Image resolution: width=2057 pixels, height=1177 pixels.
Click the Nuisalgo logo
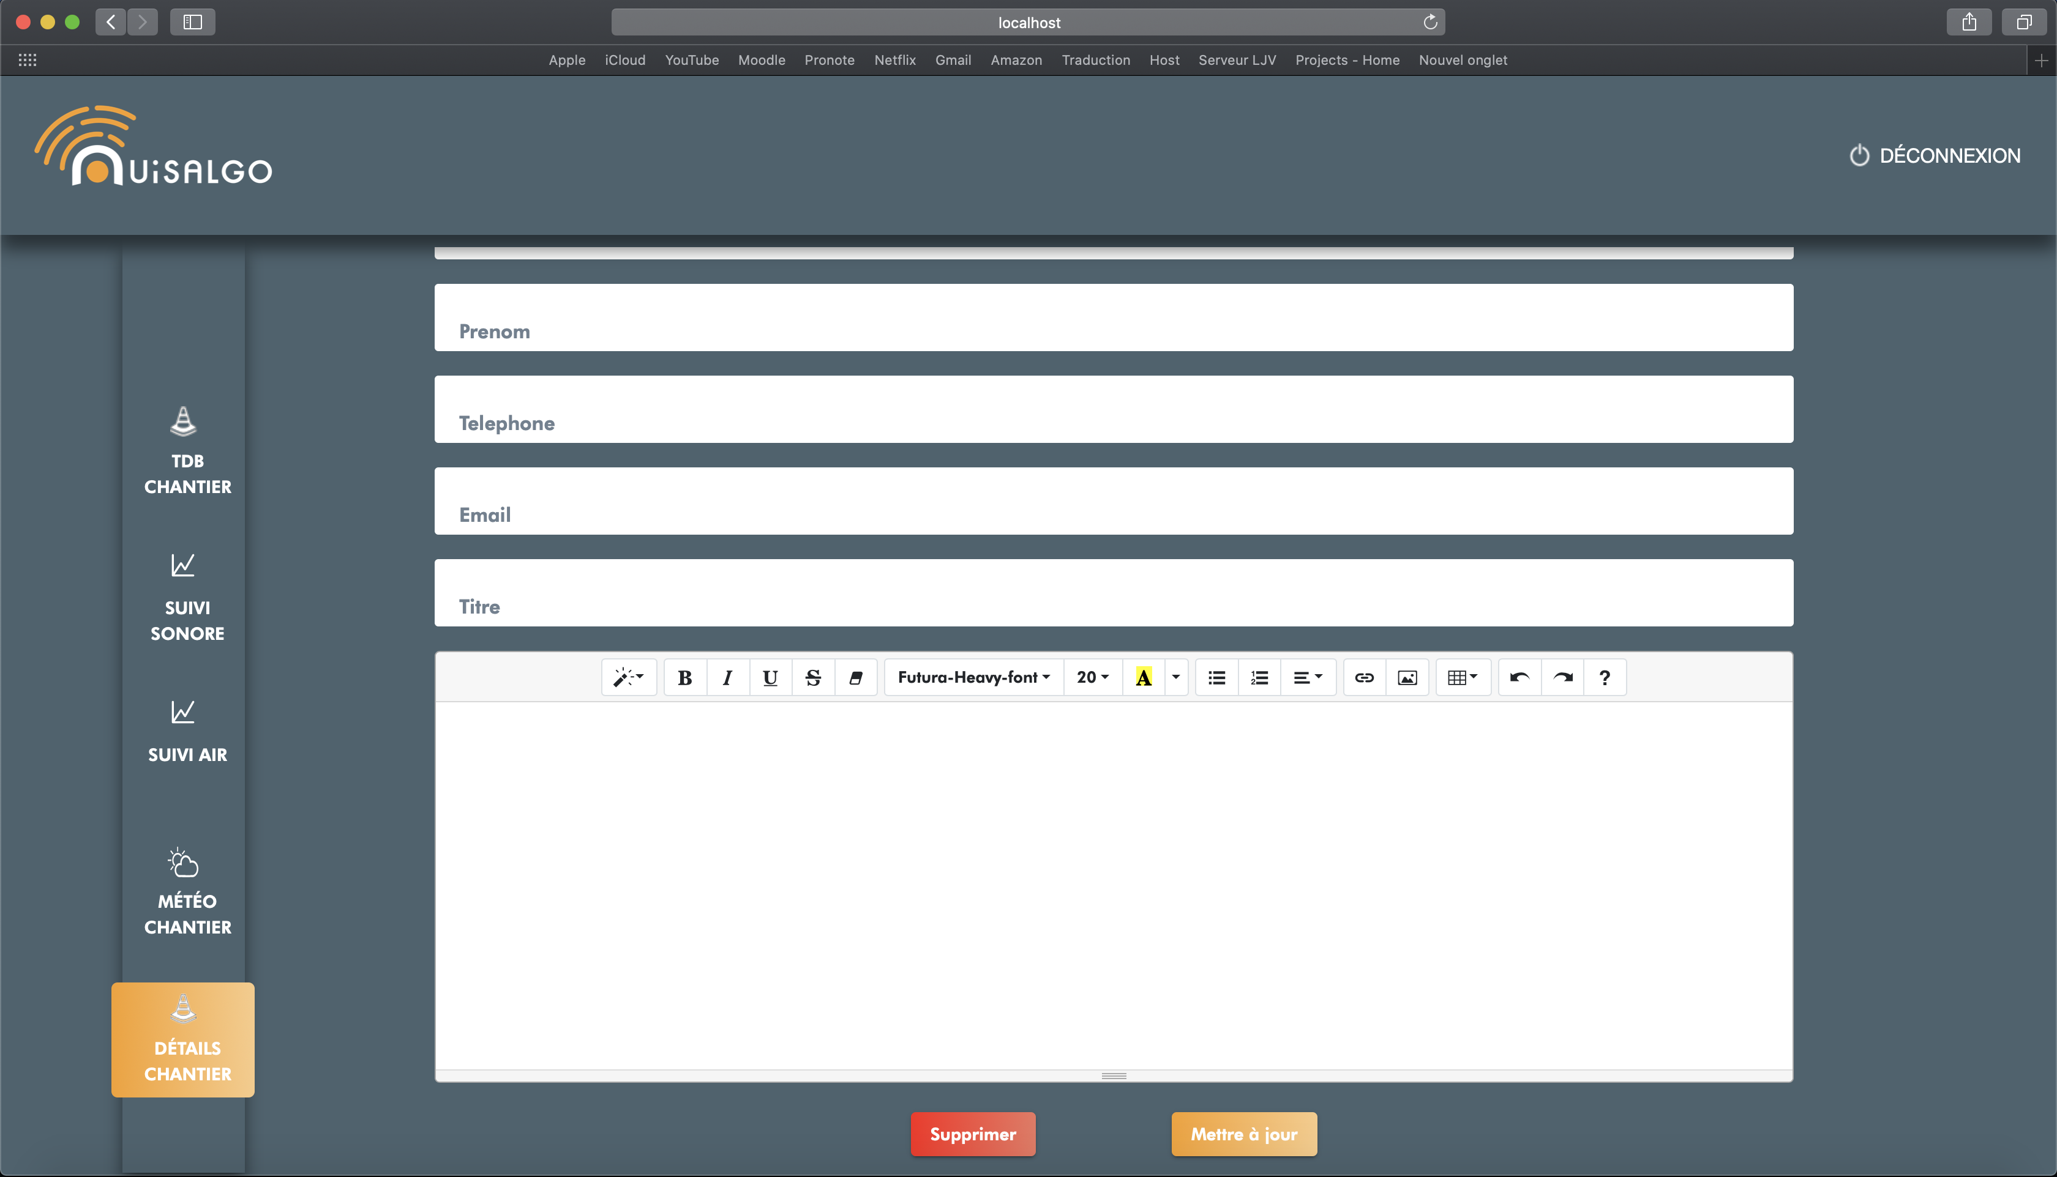coord(153,146)
